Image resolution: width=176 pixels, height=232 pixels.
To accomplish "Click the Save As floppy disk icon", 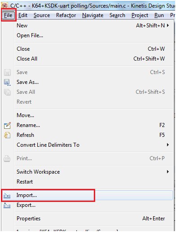I will [x=7, y=82].
